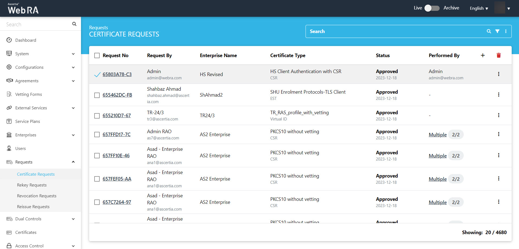Screen dimensions: 519x249
Task: Go to Revocation Requests menu item
Action: [37, 196]
